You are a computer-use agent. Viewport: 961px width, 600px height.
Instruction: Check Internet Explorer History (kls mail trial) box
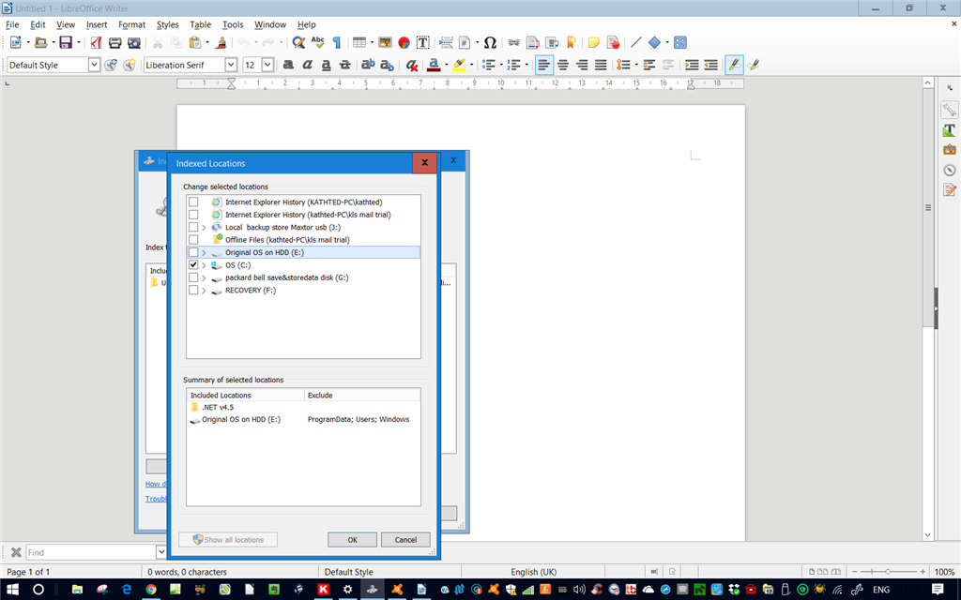coord(193,215)
